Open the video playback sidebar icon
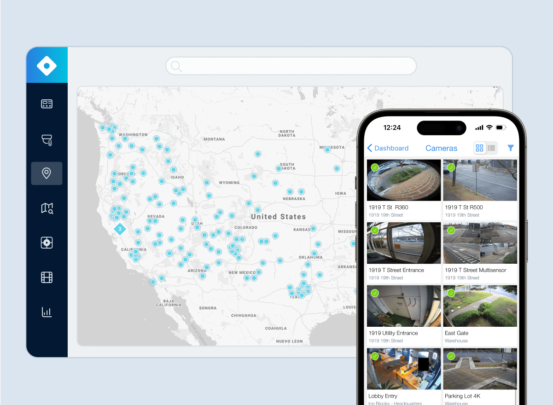This screenshot has height=405, width=553. coord(47,243)
